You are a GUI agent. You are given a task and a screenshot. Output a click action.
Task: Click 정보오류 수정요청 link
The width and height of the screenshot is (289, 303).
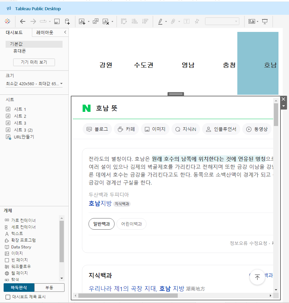[249, 243]
